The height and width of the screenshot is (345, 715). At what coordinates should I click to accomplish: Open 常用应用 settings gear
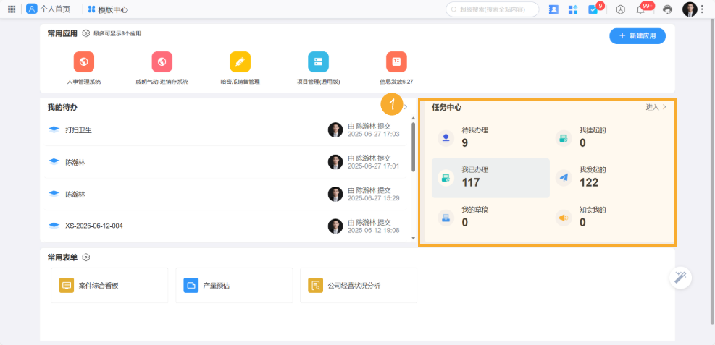tap(86, 33)
